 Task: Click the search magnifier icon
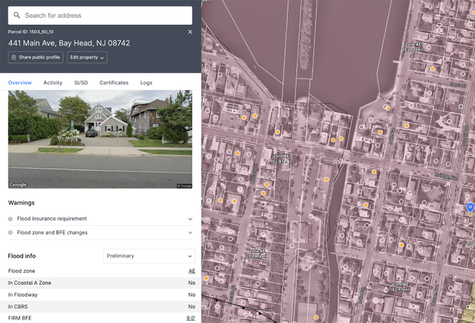[17, 15]
